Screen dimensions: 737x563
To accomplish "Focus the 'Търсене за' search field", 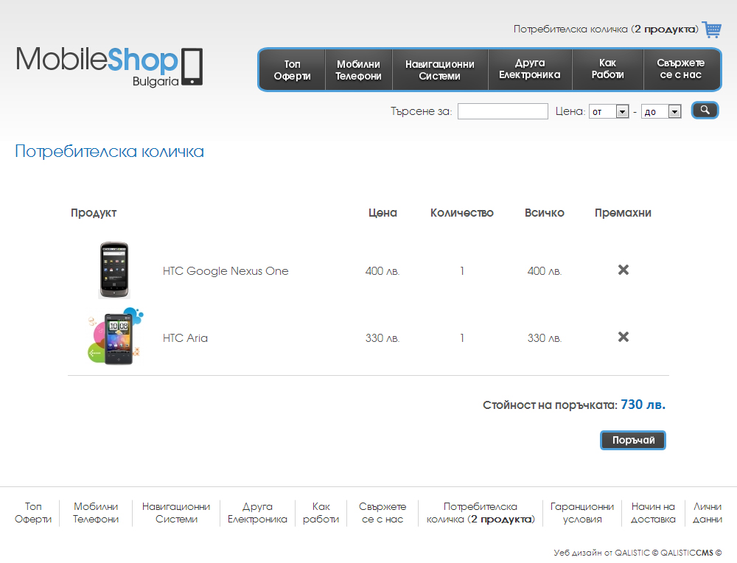I will point(503,111).
